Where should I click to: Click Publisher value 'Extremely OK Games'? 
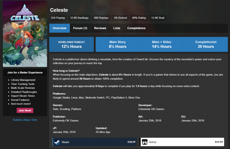tap(66, 120)
